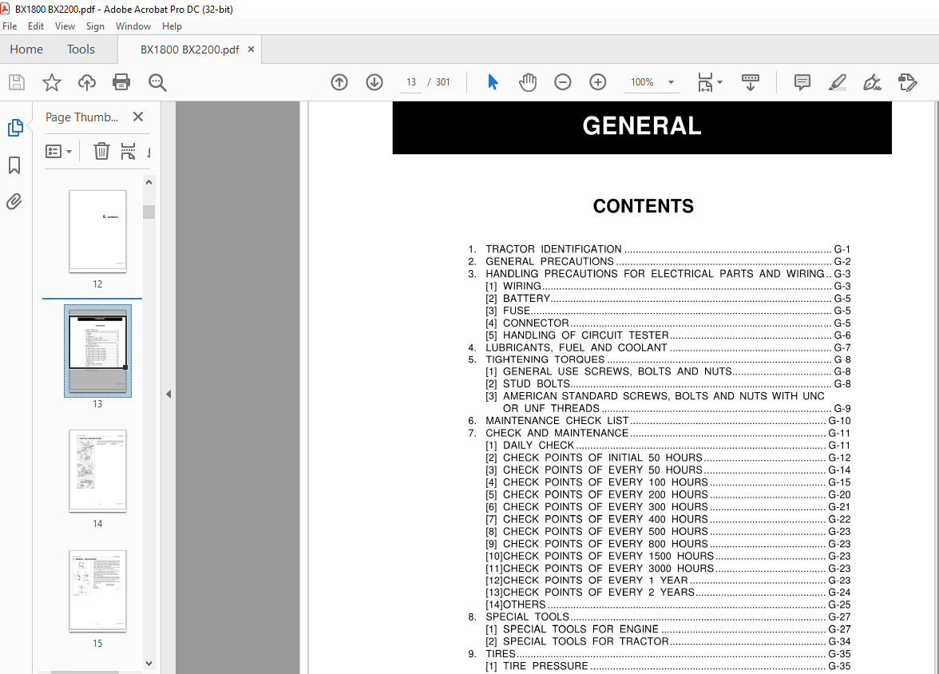Click thumbnail panel scroll down arrow
The image size is (939, 674).
point(149,663)
